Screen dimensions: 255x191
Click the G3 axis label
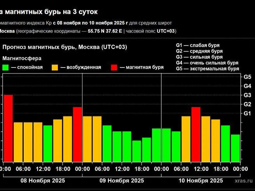pyautogui.click(x=247, y=95)
